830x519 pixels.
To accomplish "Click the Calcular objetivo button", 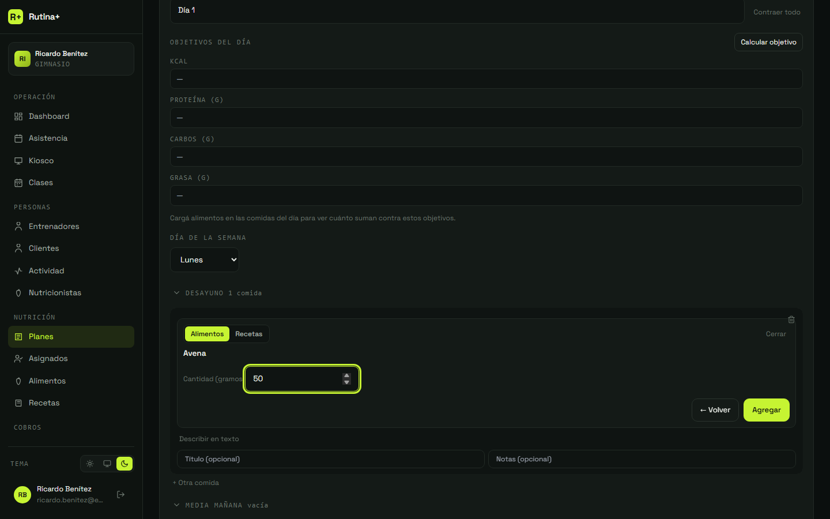I will 768,42.
